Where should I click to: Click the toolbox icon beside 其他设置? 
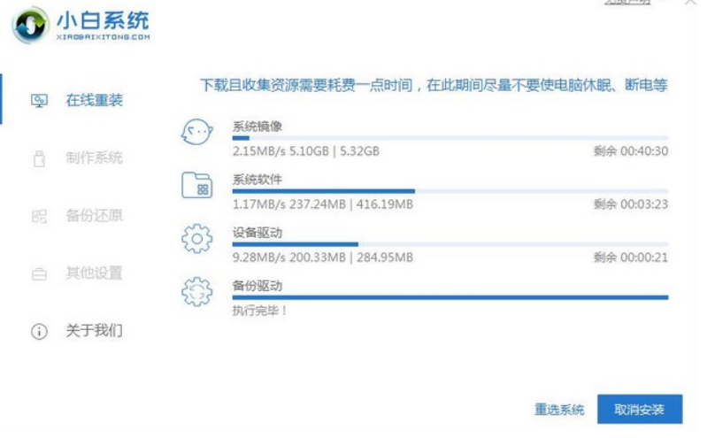pos(39,274)
